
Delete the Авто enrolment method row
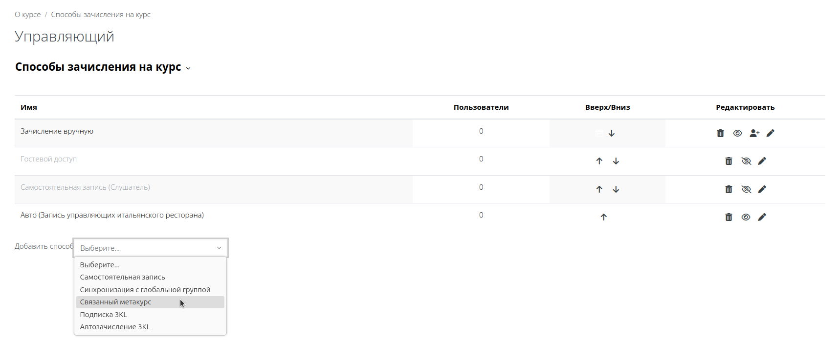click(729, 217)
